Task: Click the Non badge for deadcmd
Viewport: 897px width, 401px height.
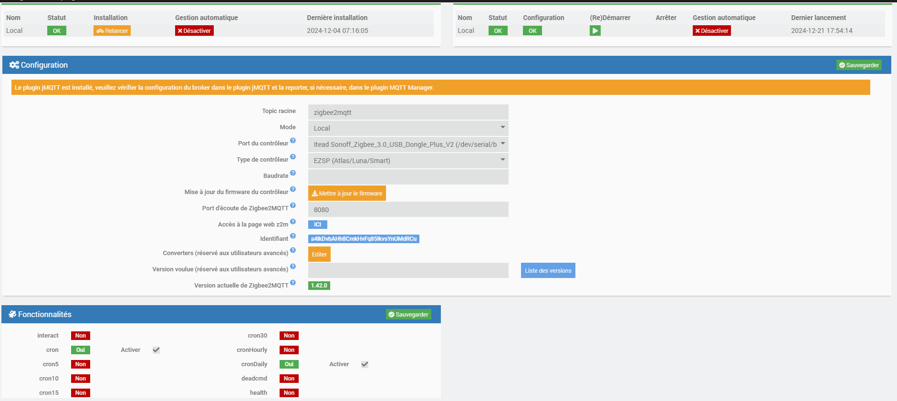Action: point(289,379)
